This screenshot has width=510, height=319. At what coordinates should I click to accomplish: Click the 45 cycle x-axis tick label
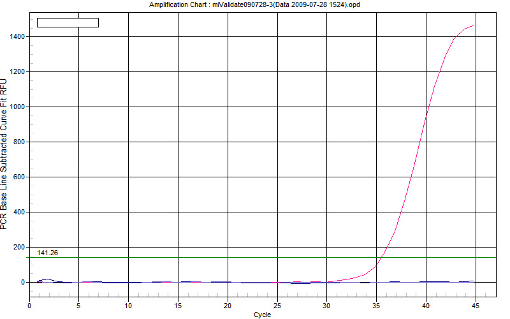click(x=476, y=306)
